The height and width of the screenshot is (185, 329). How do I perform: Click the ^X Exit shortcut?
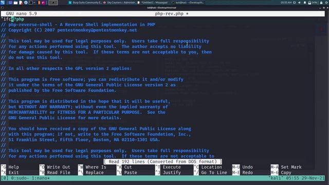coord(10,173)
